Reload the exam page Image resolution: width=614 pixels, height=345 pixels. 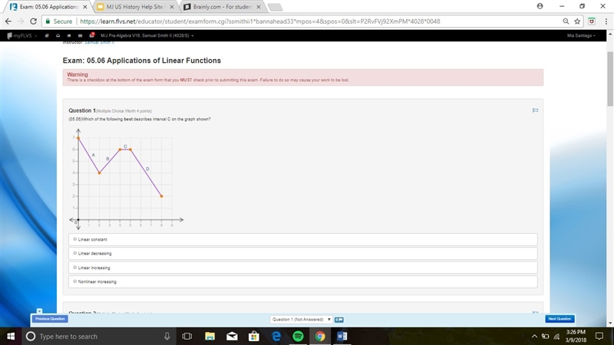click(34, 21)
